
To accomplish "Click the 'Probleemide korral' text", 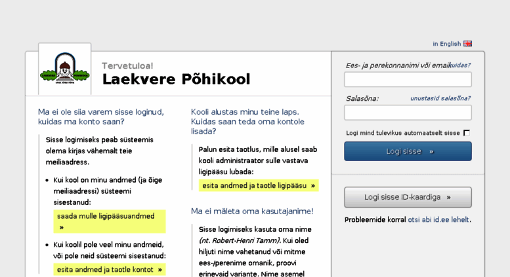I will 375,219.
